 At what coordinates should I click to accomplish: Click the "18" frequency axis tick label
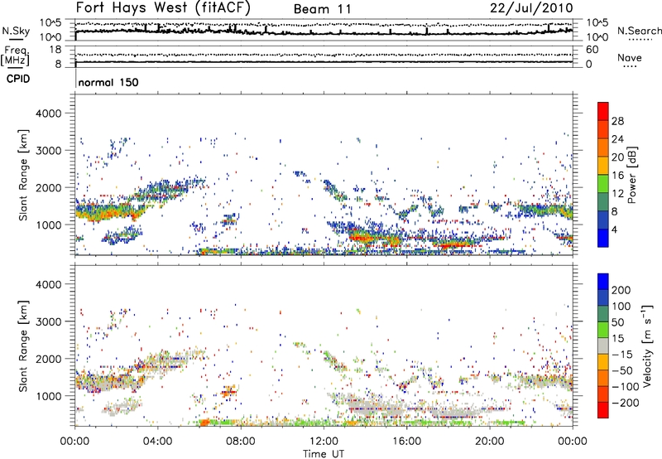pyautogui.click(x=55, y=50)
